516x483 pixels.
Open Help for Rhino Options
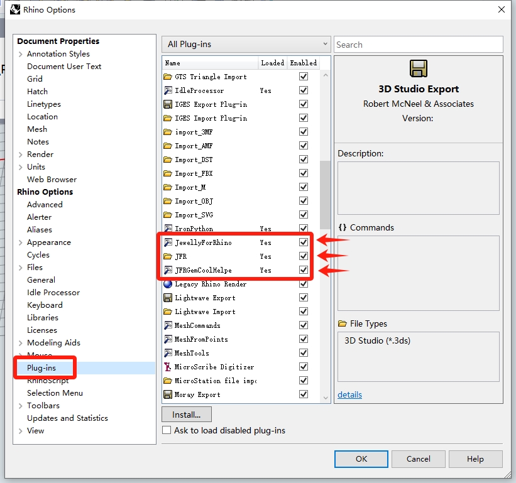[x=476, y=459]
